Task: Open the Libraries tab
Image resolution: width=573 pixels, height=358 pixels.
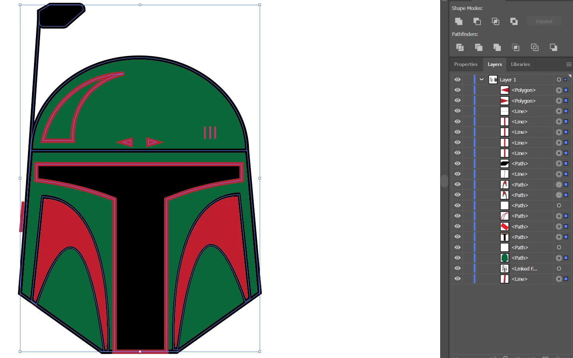Action: 520,64
